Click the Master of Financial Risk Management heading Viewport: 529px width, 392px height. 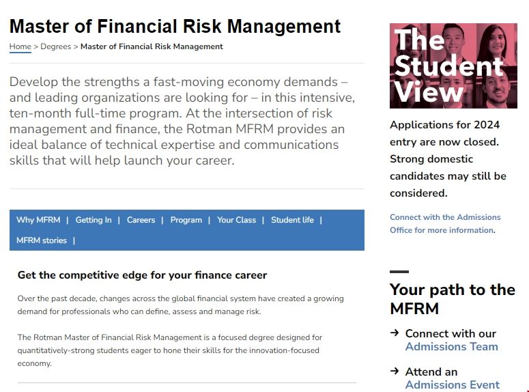point(175,27)
